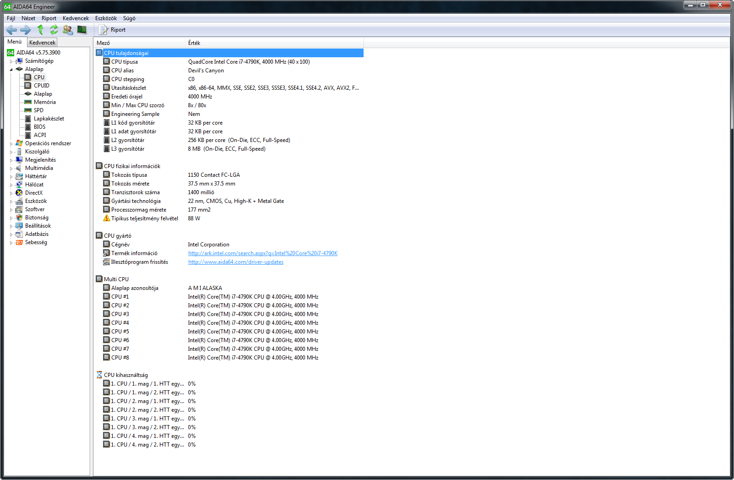Screen dimensions: 734x480
Task: Click the Eszközök icon in tree
Action: click(x=19, y=201)
